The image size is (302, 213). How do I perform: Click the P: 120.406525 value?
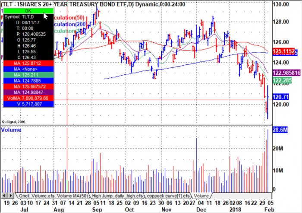(x=31, y=34)
